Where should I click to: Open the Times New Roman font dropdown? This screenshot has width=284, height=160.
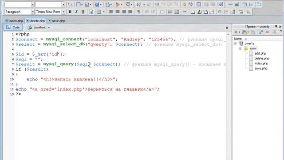coord(63,12)
